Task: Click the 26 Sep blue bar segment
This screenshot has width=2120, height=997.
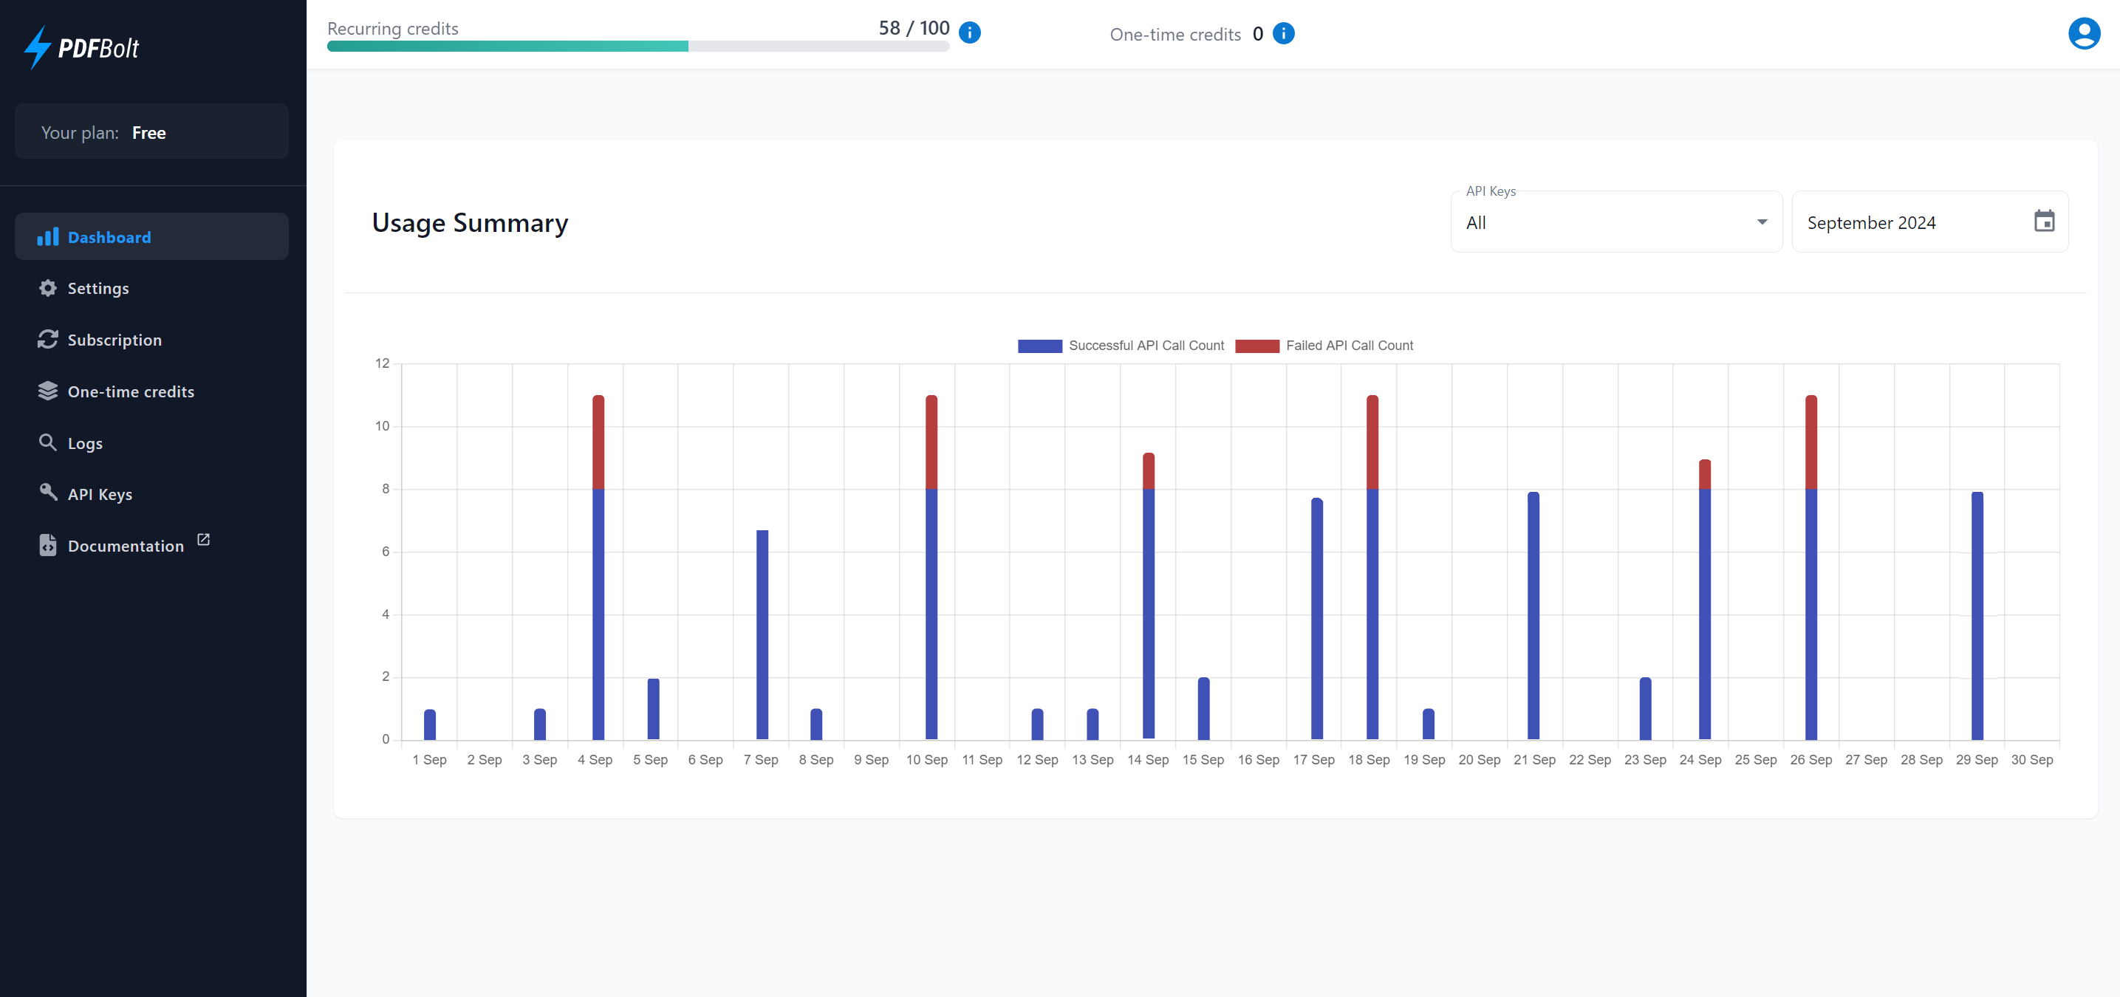Action: point(1811,614)
